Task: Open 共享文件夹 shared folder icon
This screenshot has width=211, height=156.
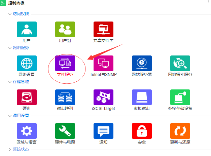Action: pyautogui.click(x=103, y=29)
